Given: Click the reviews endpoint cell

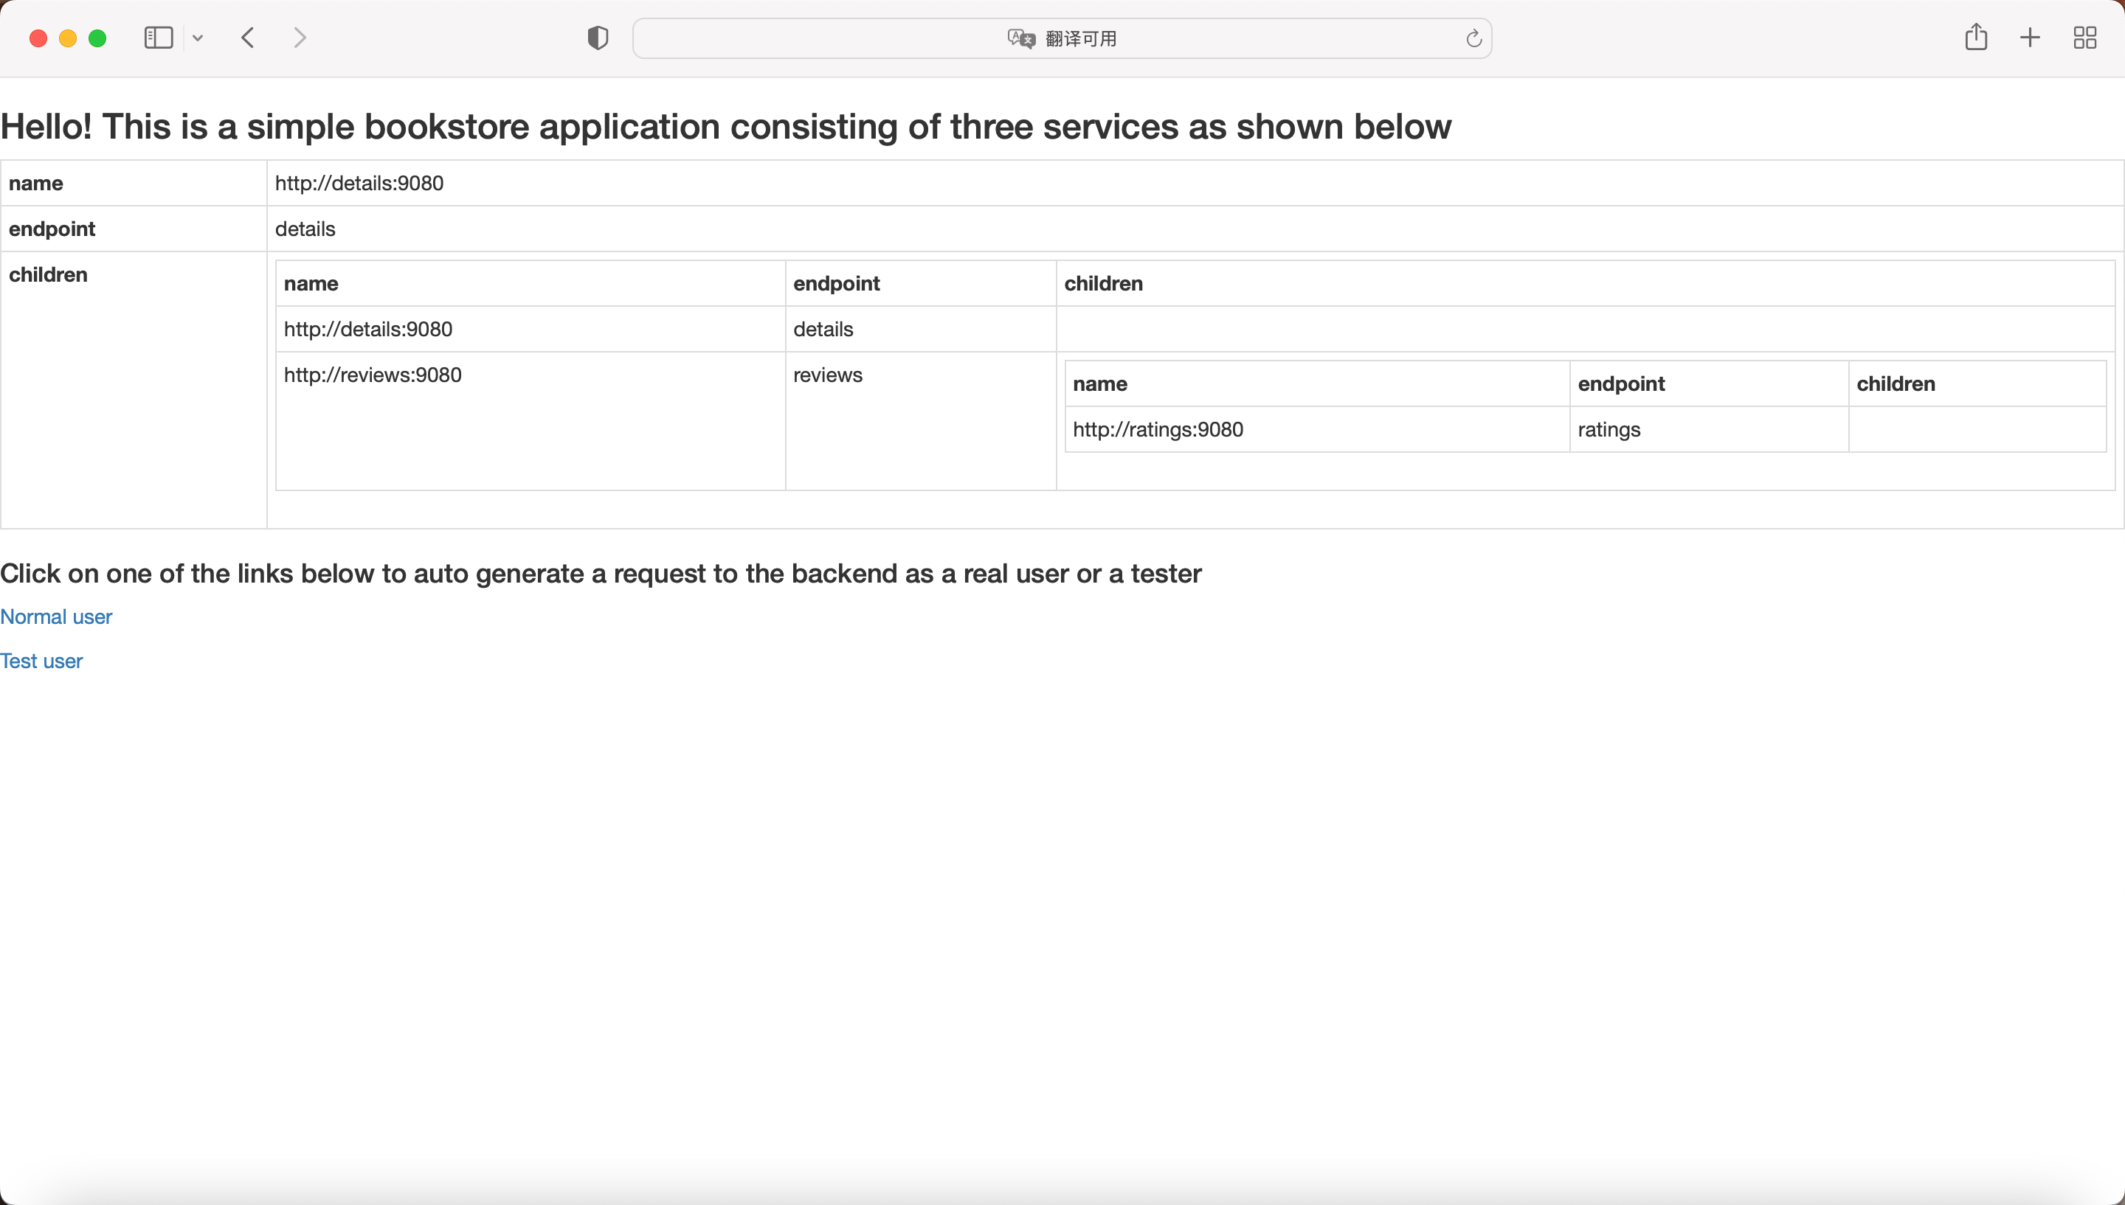Looking at the screenshot, I should (x=828, y=375).
